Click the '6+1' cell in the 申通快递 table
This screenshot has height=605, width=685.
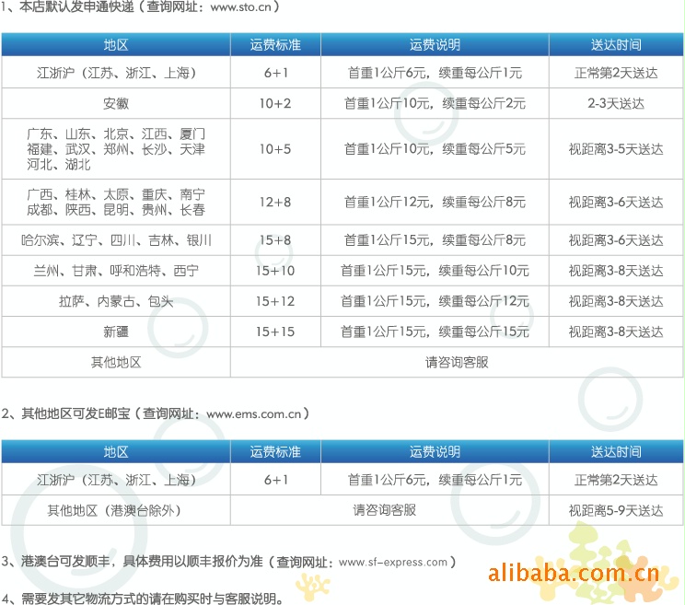(275, 73)
